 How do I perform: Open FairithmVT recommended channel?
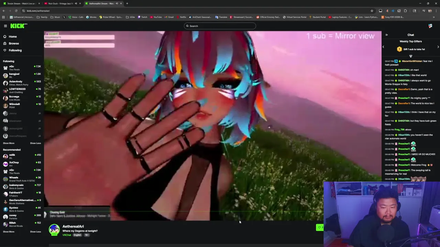(22, 194)
